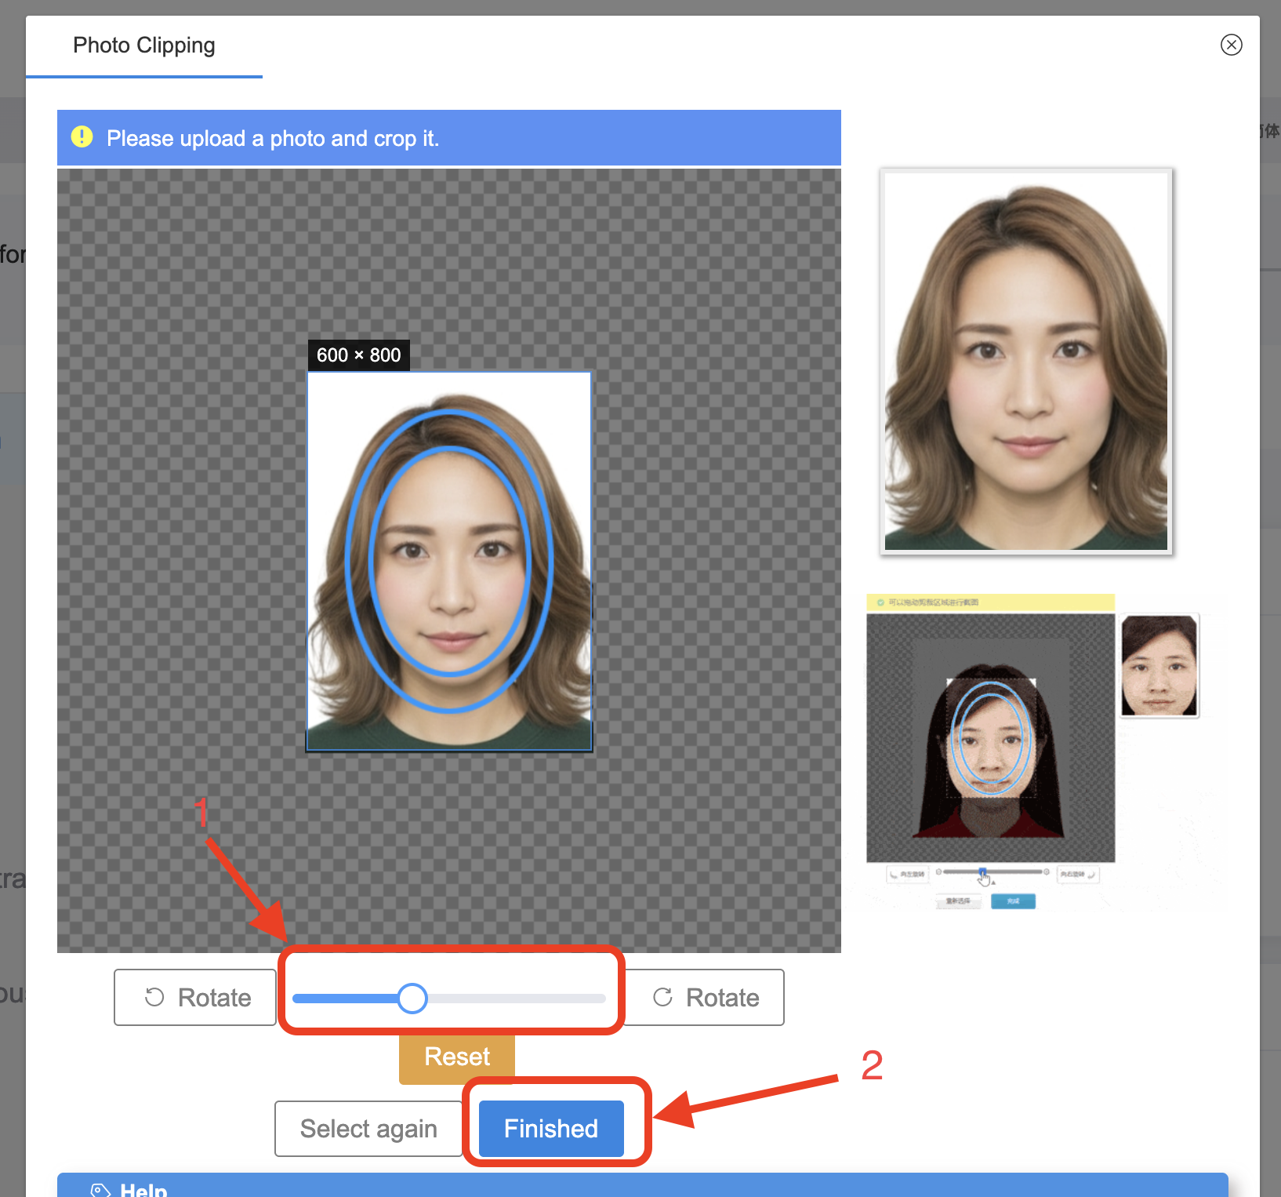Confirm the crop with the Finished button
The width and height of the screenshot is (1281, 1197).
tap(550, 1129)
